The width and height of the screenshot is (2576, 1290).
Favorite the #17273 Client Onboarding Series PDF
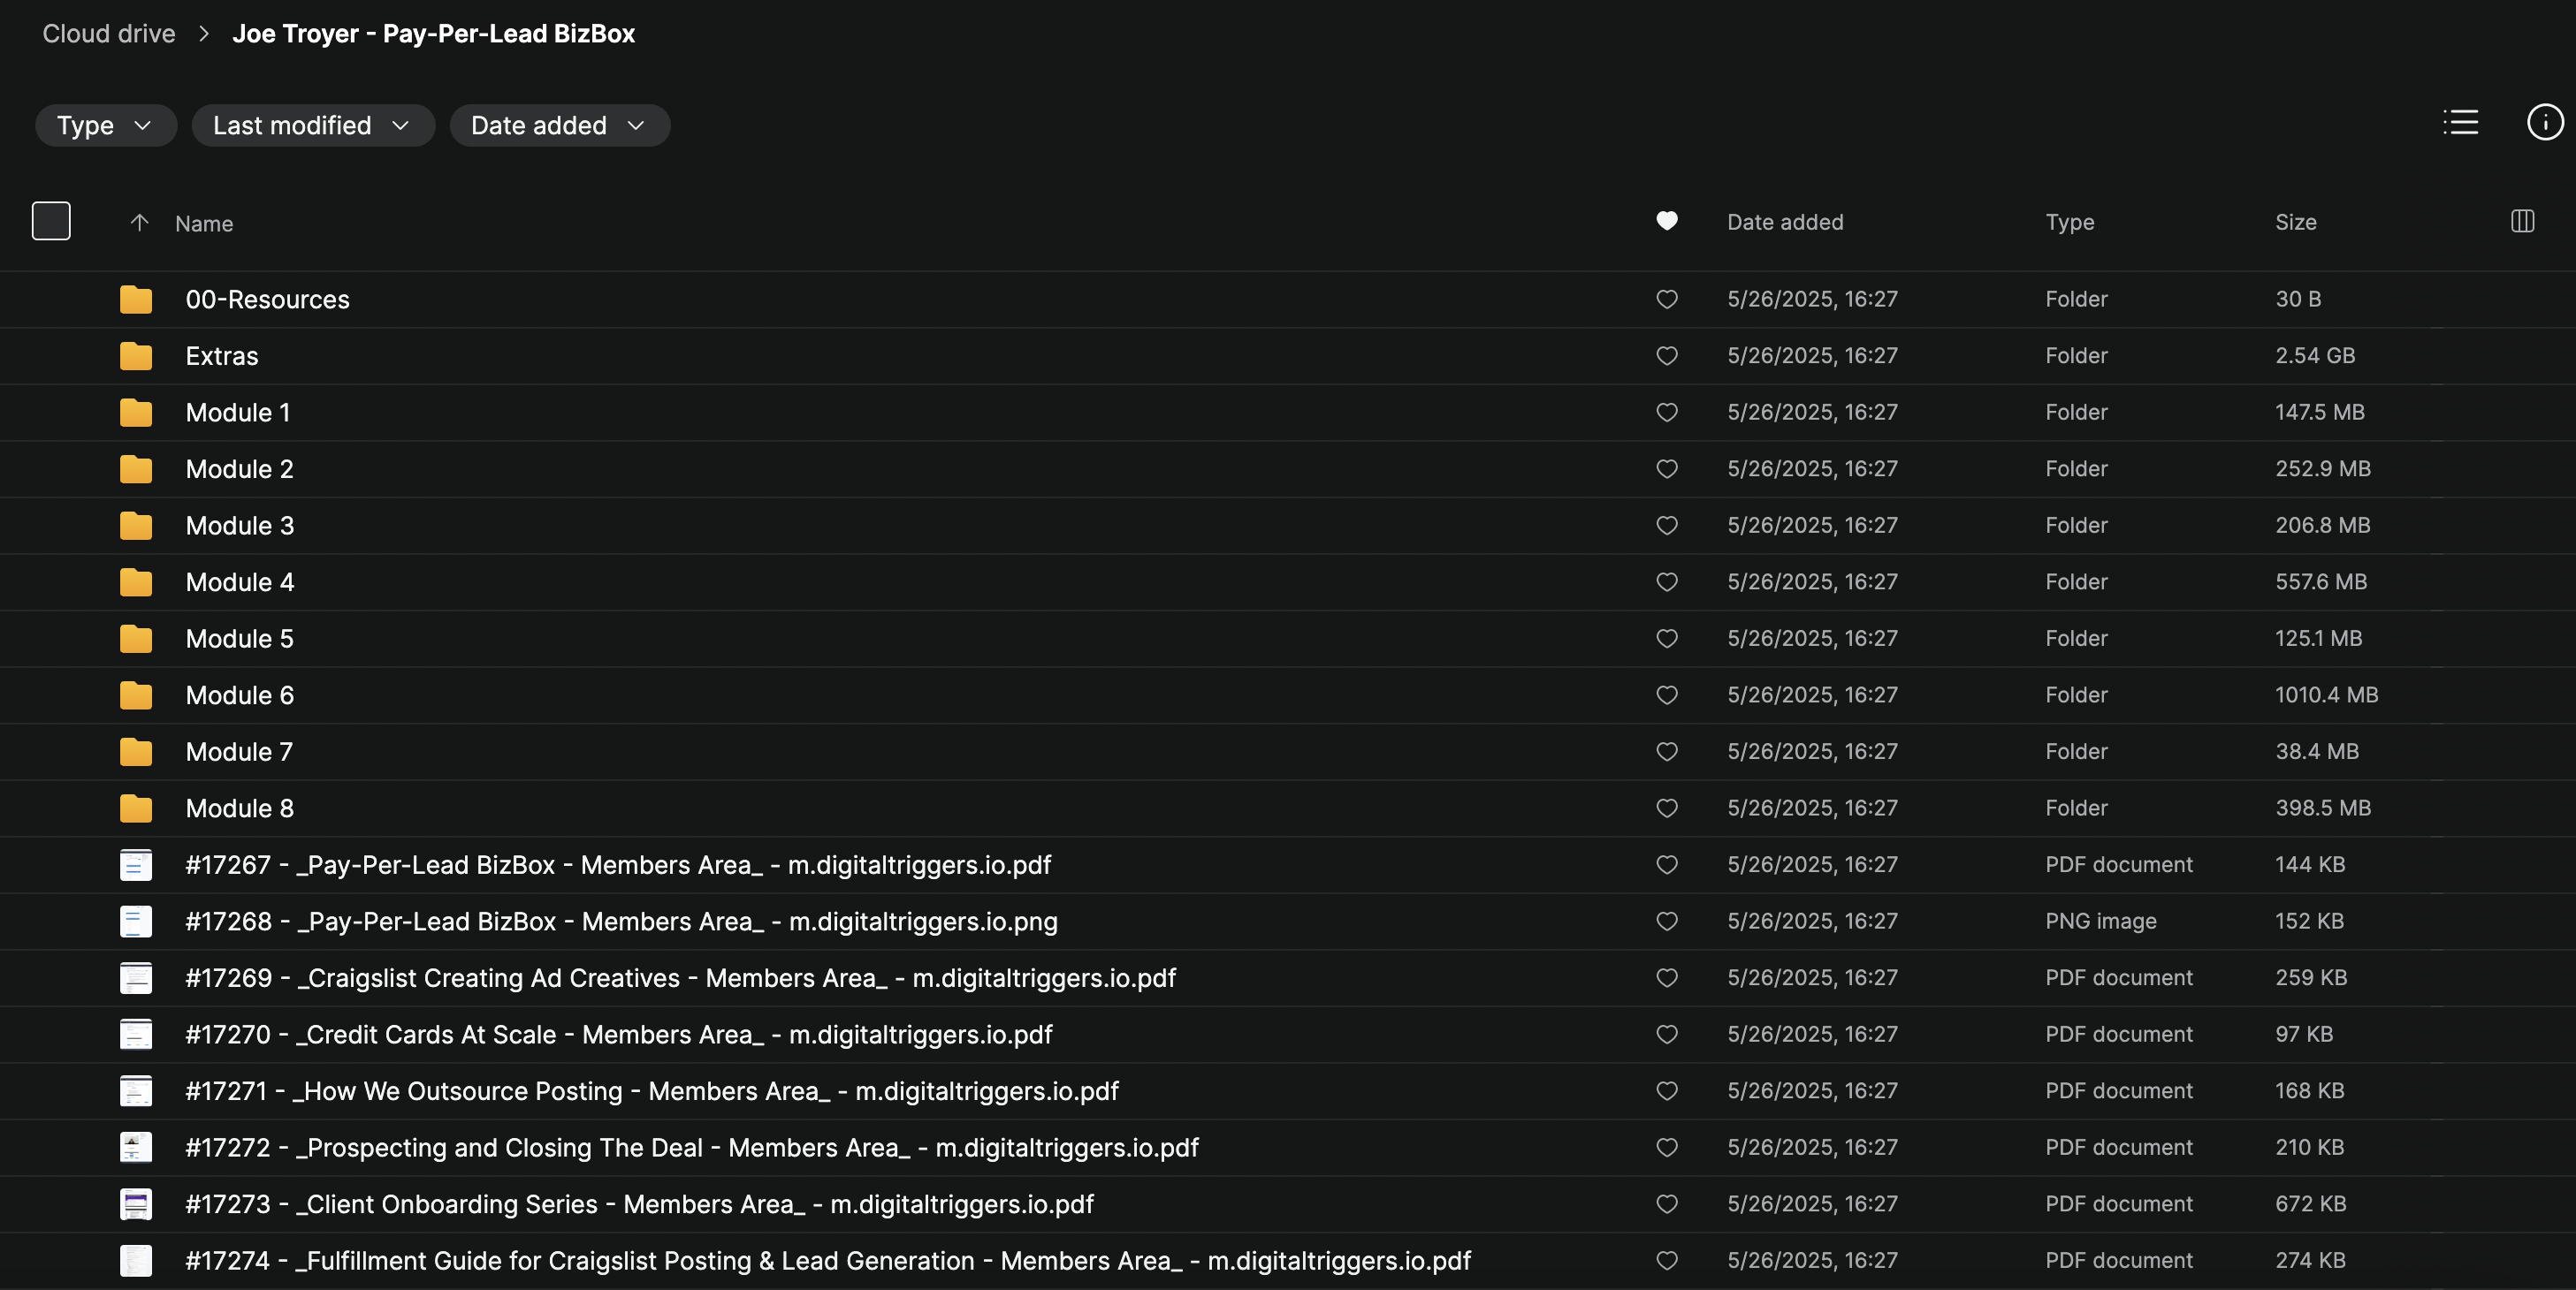(1666, 1204)
